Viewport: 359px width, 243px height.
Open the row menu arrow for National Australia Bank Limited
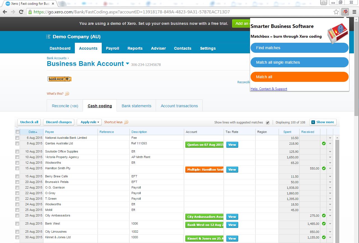pos(330,138)
